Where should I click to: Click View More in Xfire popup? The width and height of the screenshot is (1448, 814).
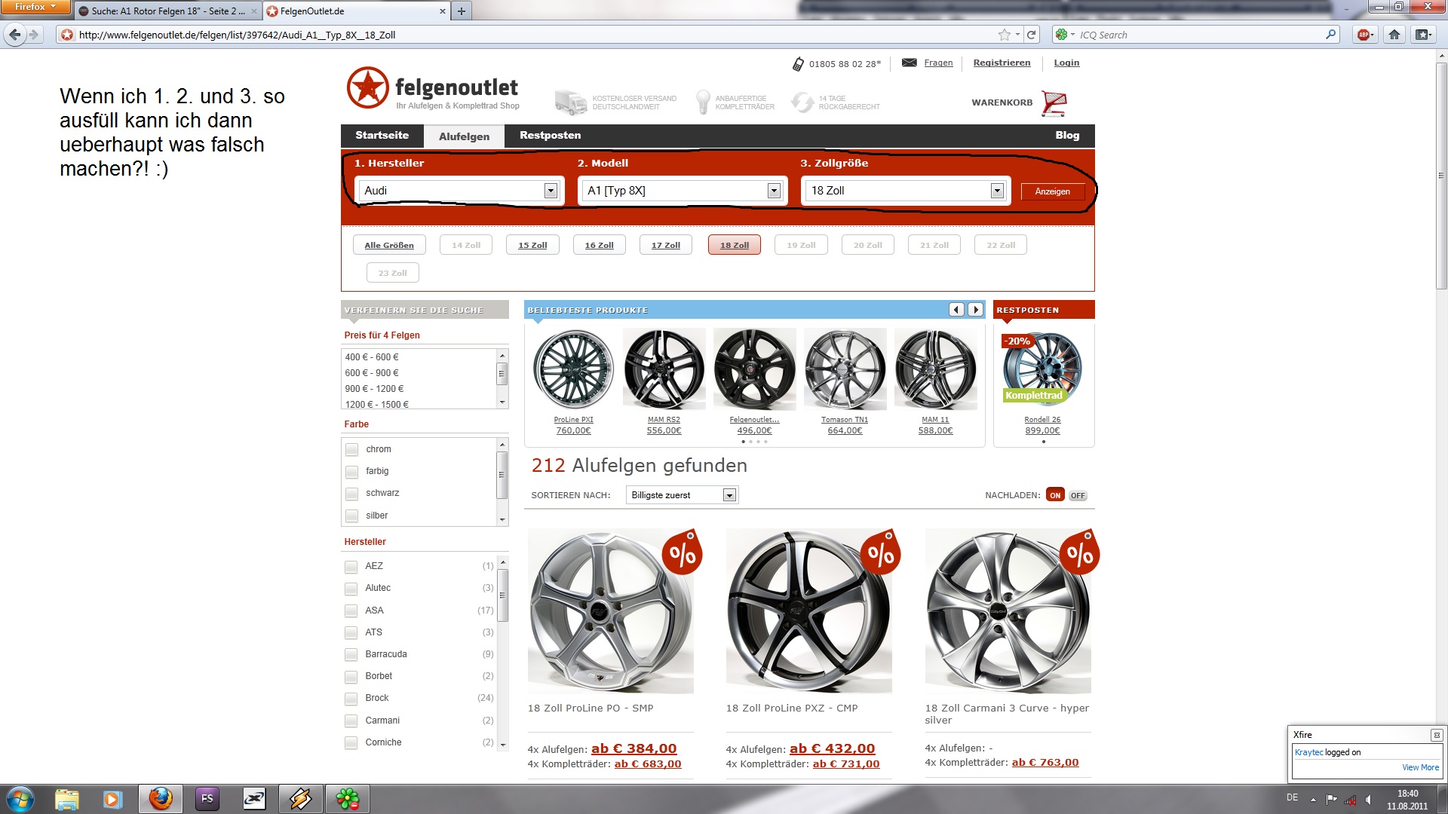click(1420, 767)
